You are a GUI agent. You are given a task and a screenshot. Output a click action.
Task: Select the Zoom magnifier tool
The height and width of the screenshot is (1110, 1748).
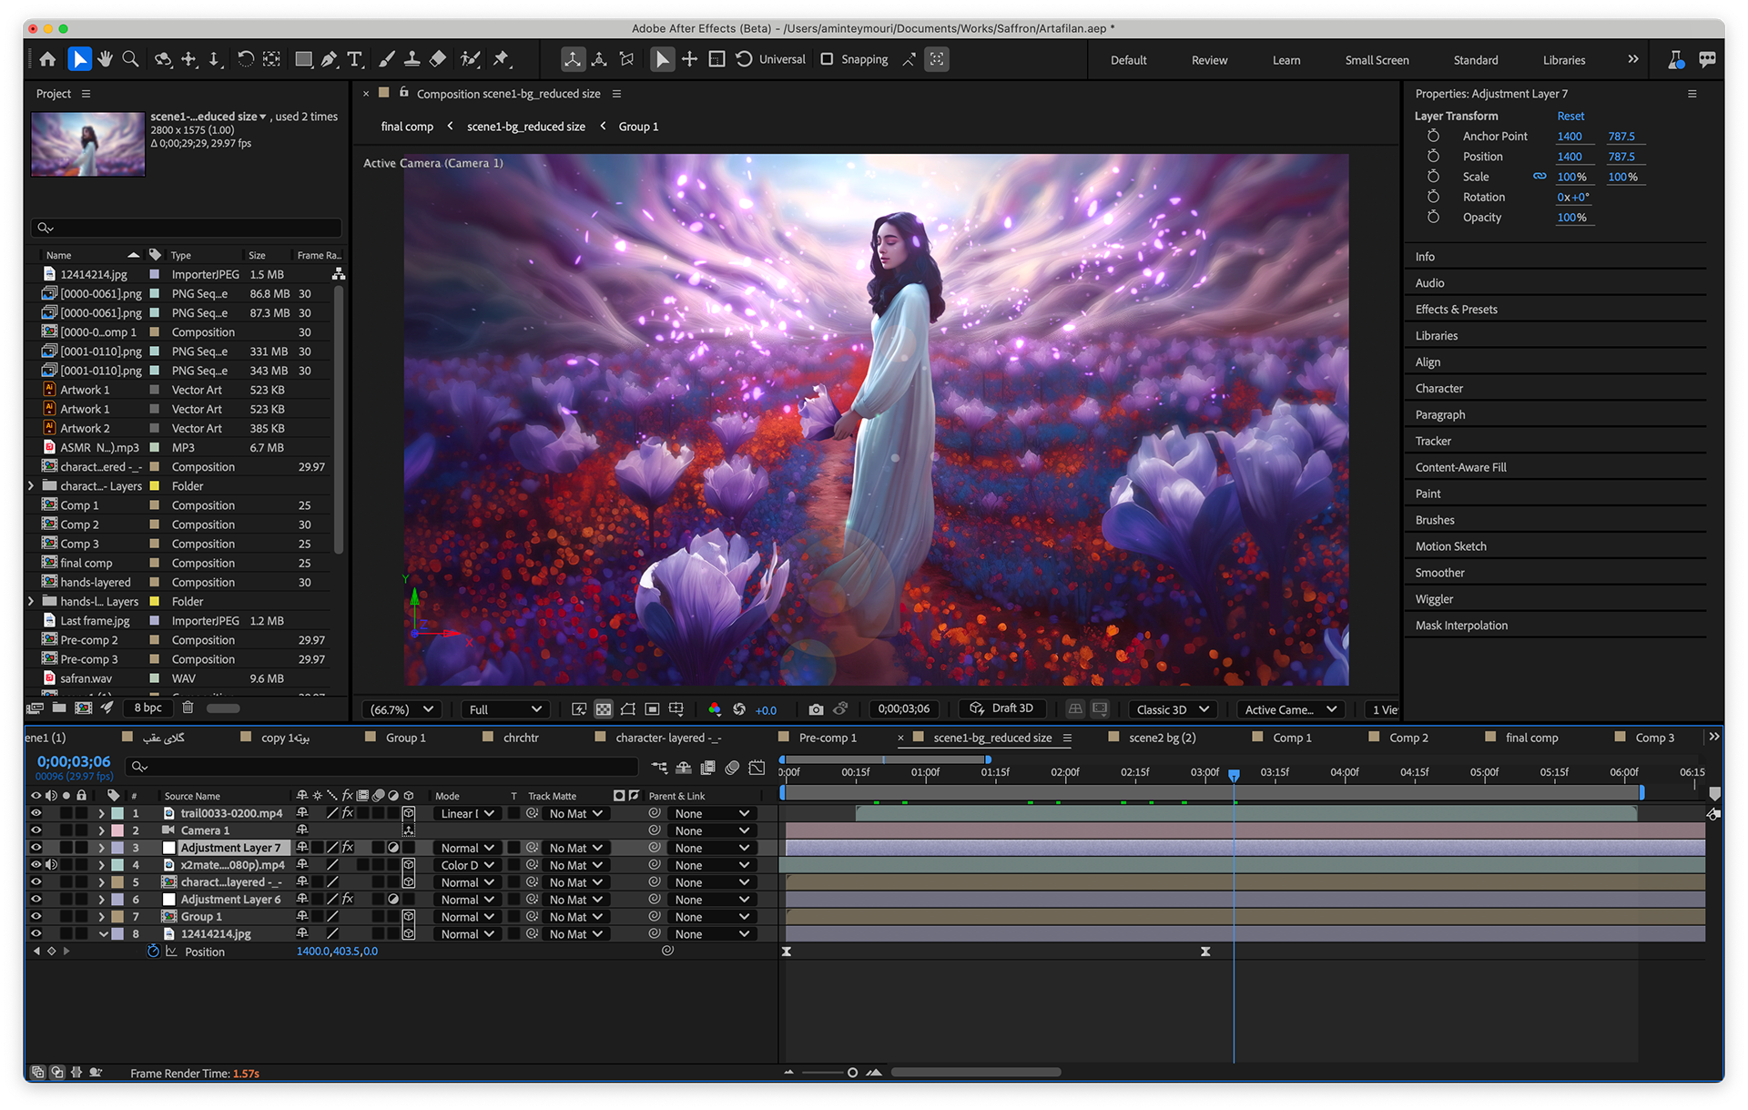point(130,59)
